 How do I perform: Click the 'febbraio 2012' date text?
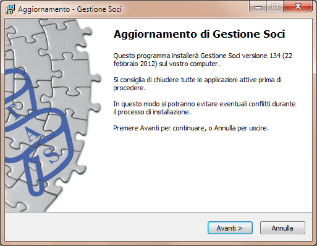coord(135,64)
